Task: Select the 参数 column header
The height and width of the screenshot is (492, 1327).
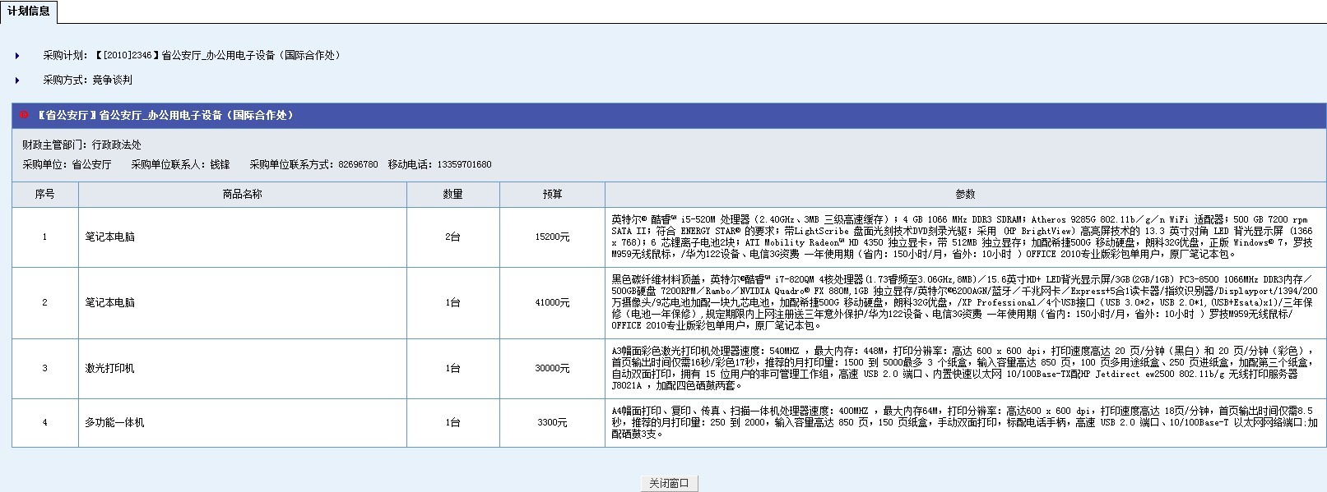Action: 965,195
